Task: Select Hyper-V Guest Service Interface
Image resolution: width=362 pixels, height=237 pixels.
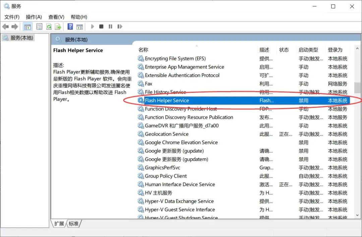Action: 244,210
